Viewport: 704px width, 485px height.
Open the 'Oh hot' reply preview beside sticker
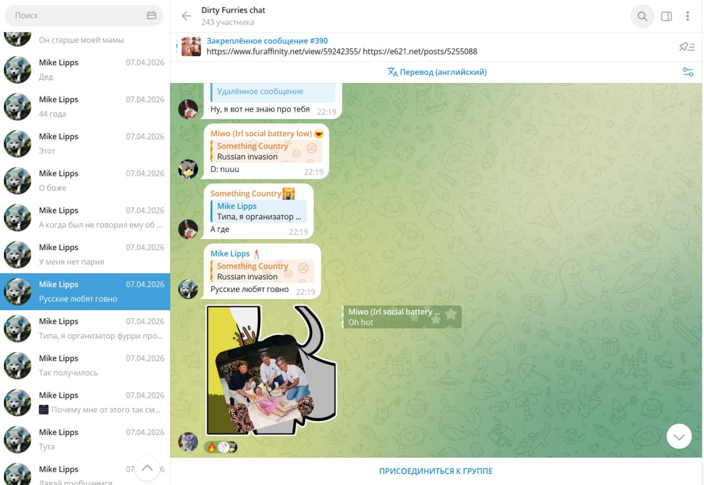[x=402, y=317]
